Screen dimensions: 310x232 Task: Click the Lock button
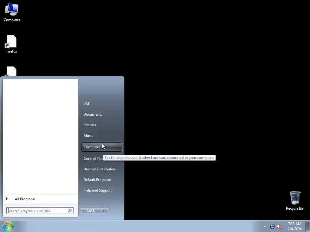91,211
